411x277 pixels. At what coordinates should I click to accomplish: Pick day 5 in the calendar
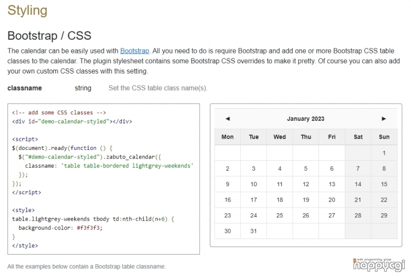(306, 168)
